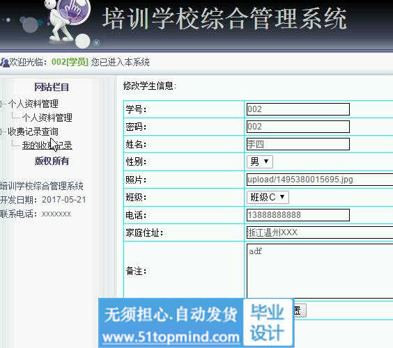The image size is (393, 348).
Task: Click the 姓名 name input field
Action: click(x=298, y=144)
